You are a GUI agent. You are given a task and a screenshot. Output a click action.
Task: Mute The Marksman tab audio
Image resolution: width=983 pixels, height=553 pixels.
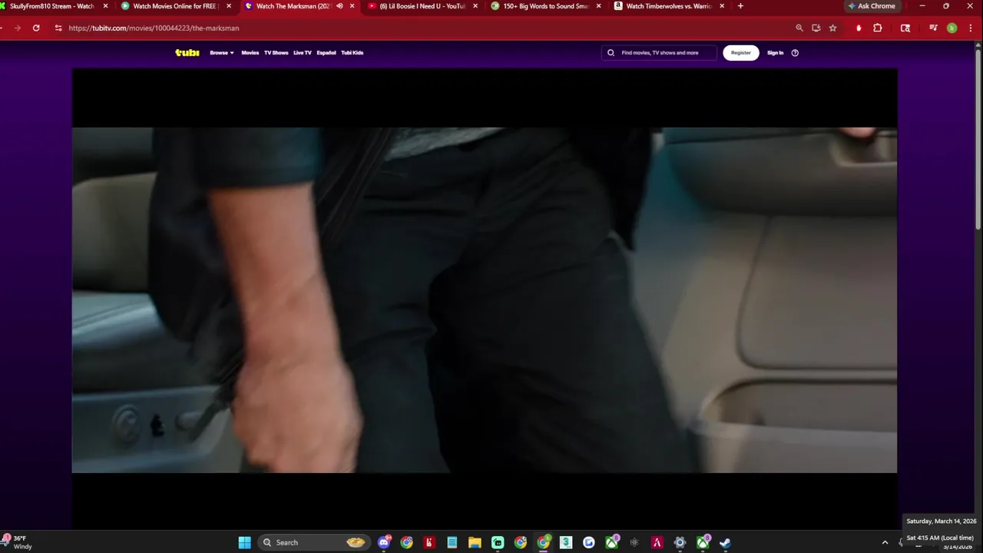tap(339, 6)
